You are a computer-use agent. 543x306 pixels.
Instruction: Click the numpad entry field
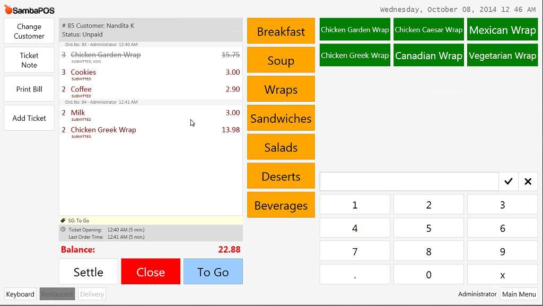pos(409,182)
